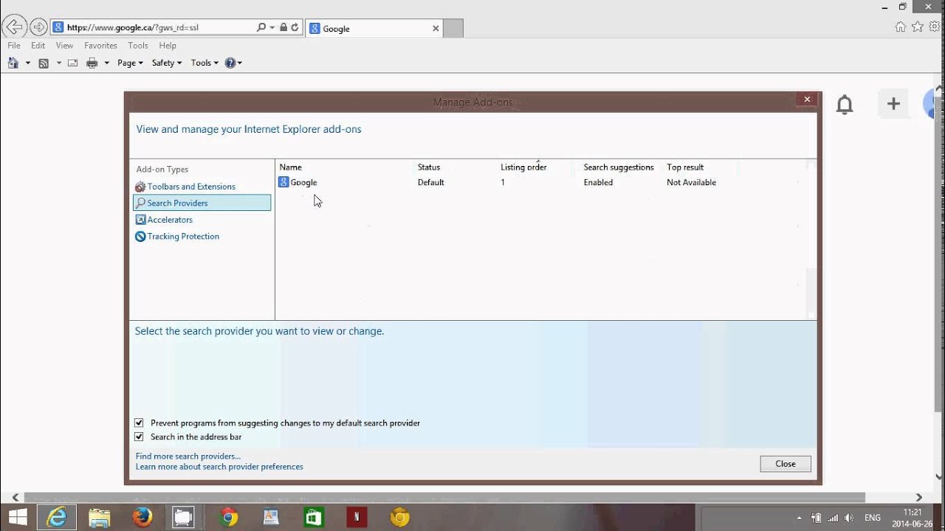Expand the Print dropdown arrow
The image size is (945, 531).
click(107, 63)
